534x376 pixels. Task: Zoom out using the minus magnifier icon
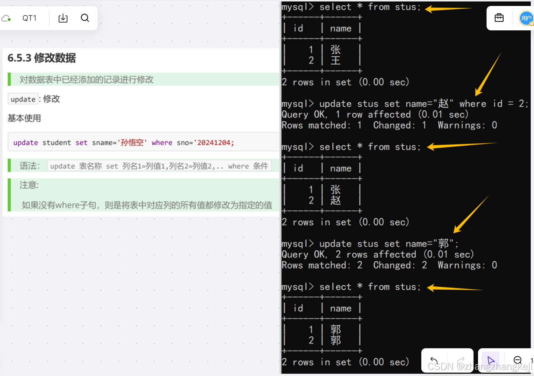tap(518, 360)
